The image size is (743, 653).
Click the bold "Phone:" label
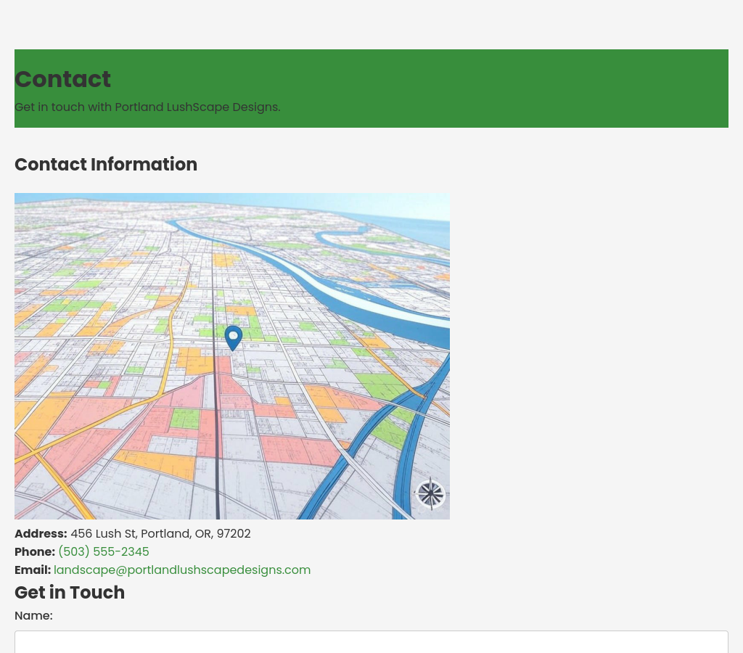click(x=35, y=552)
